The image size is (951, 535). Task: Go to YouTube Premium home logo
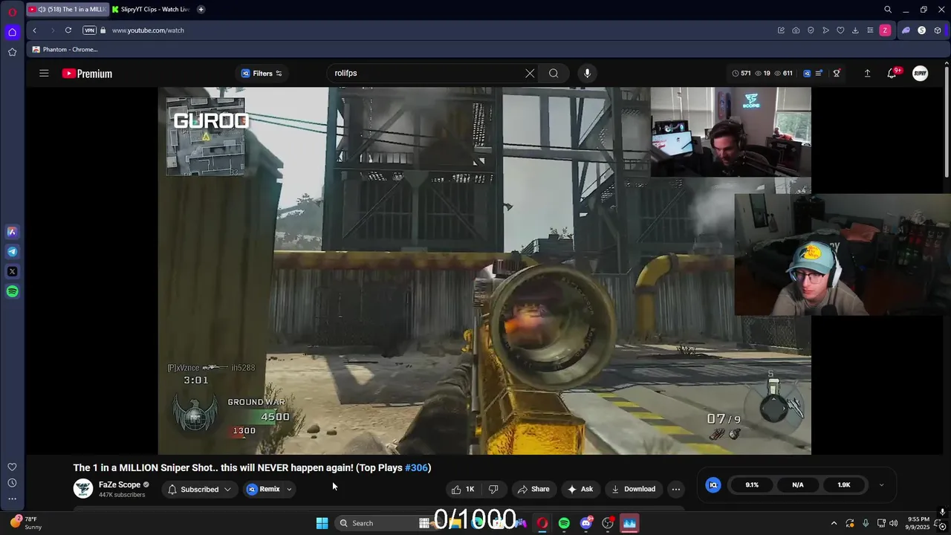[87, 74]
